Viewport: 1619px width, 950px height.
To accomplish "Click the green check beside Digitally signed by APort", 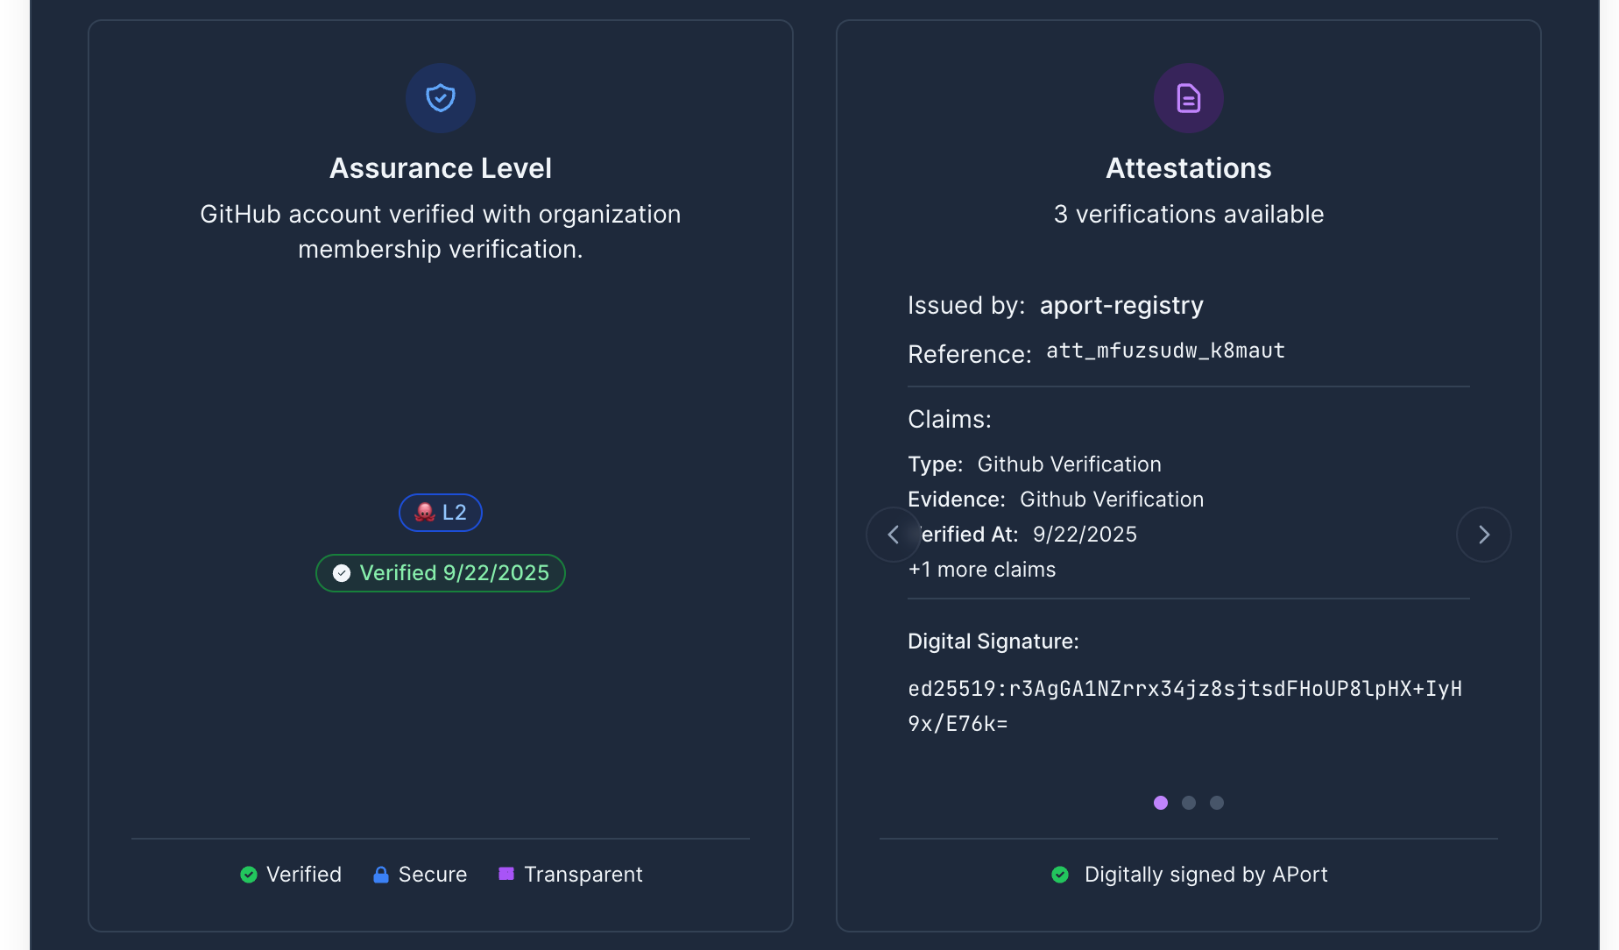I will (x=1060, y=875).
